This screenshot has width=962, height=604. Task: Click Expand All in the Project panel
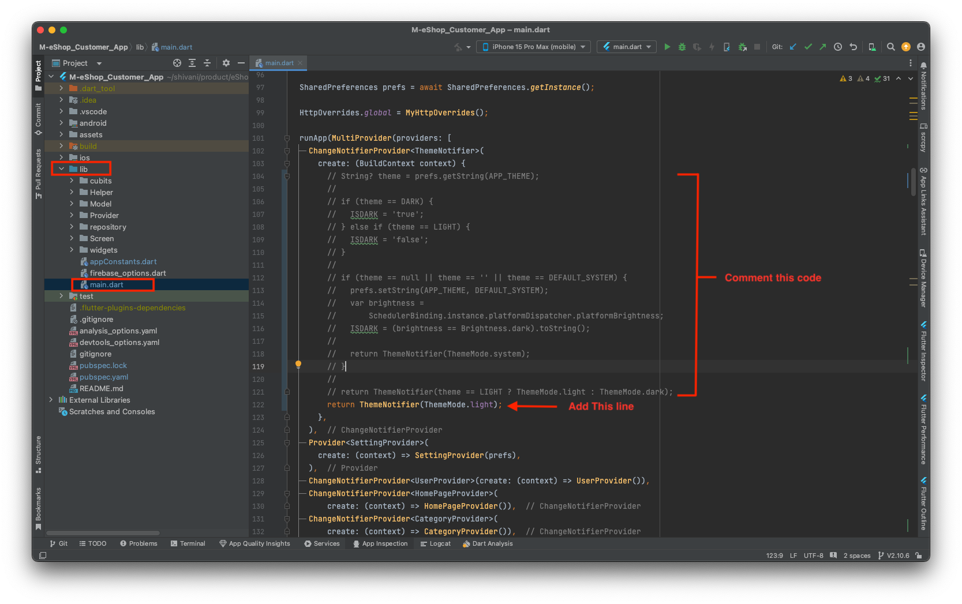[x=192, y=63]
